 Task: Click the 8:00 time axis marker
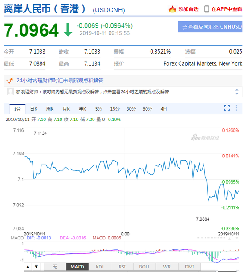coord(125,234)
